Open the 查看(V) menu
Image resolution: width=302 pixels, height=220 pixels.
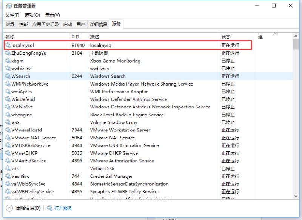click(x=52, y=15)
